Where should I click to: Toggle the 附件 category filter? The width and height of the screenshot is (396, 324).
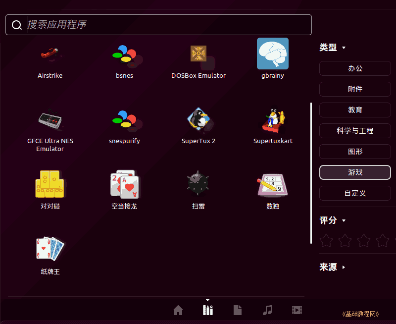click(x=355, y=89)
